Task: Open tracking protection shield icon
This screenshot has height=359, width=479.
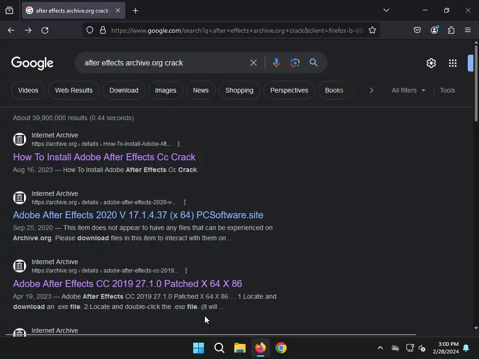Action: point(89,30)
